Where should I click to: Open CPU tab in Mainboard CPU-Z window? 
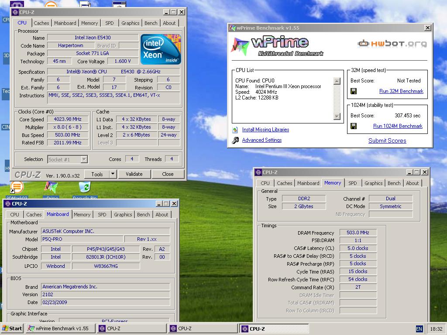pyautogui.click(x=14, y=215)
